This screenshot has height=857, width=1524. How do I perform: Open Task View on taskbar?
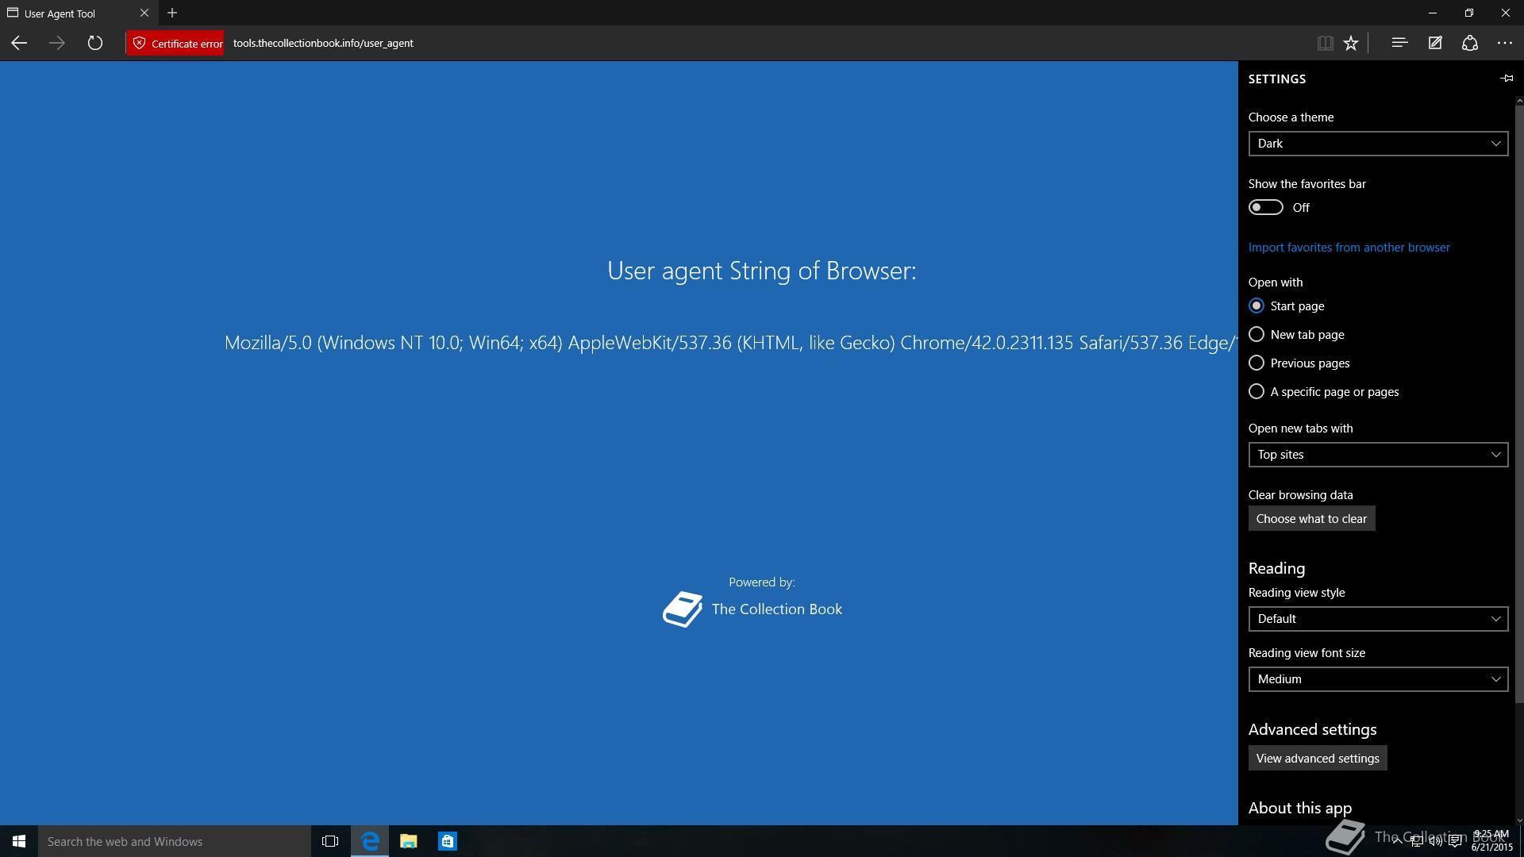pyautogui.click(x=330, y=841)
